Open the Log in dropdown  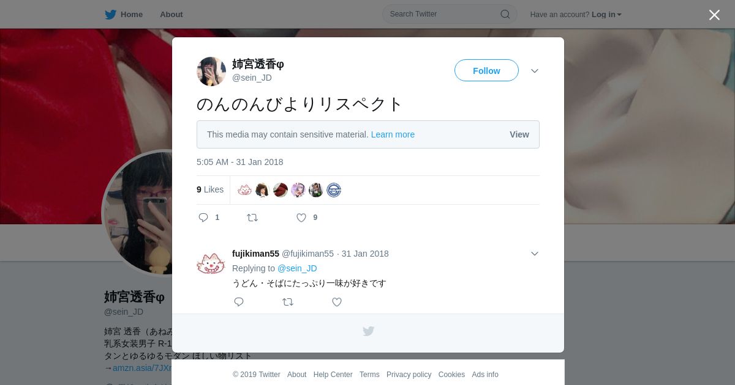click(x=606, y=15)
